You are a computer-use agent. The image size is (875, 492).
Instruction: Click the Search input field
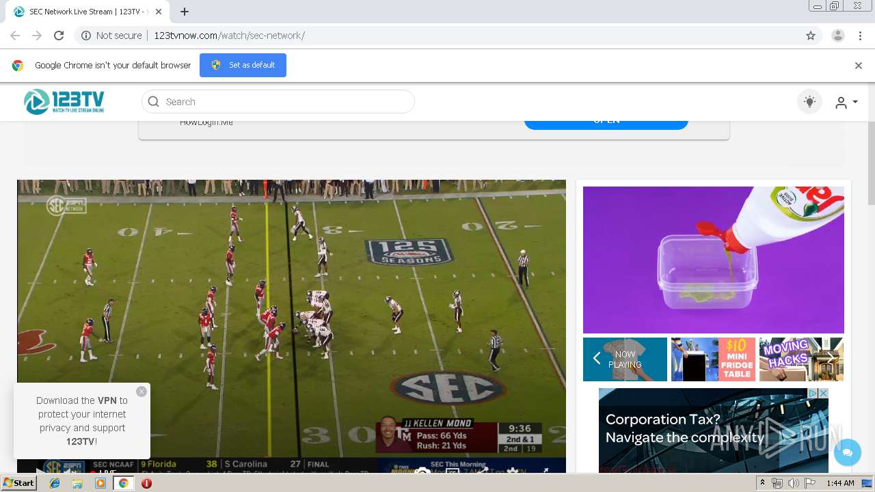278,102
